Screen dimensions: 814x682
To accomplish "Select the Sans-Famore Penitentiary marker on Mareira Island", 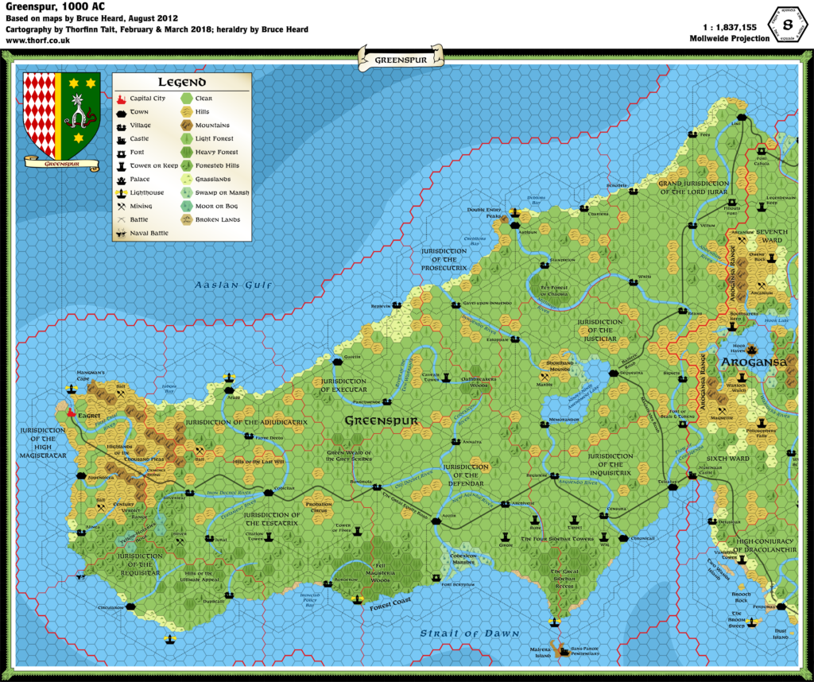I will pyautogui.click(x=564, y=653).
